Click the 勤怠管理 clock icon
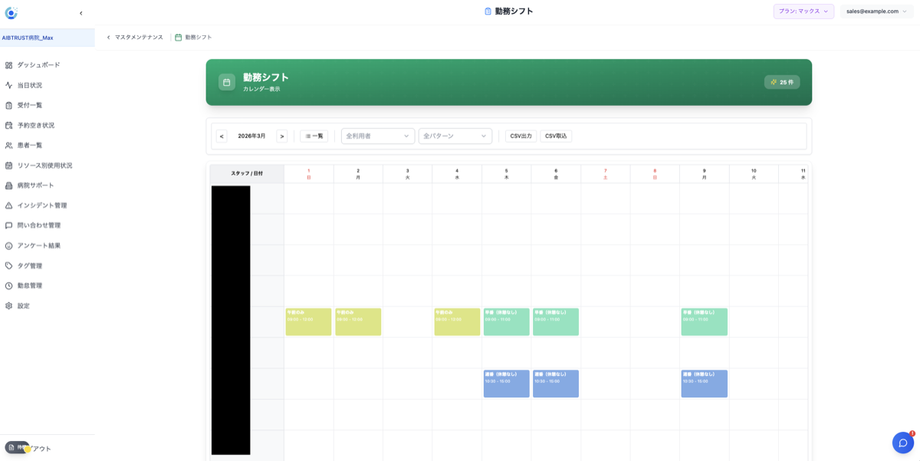This screenshot has width=920, height=461. [x=9, y=285]
